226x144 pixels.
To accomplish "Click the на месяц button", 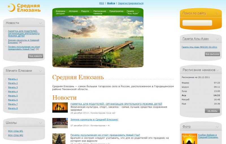I will pos(212,111).
